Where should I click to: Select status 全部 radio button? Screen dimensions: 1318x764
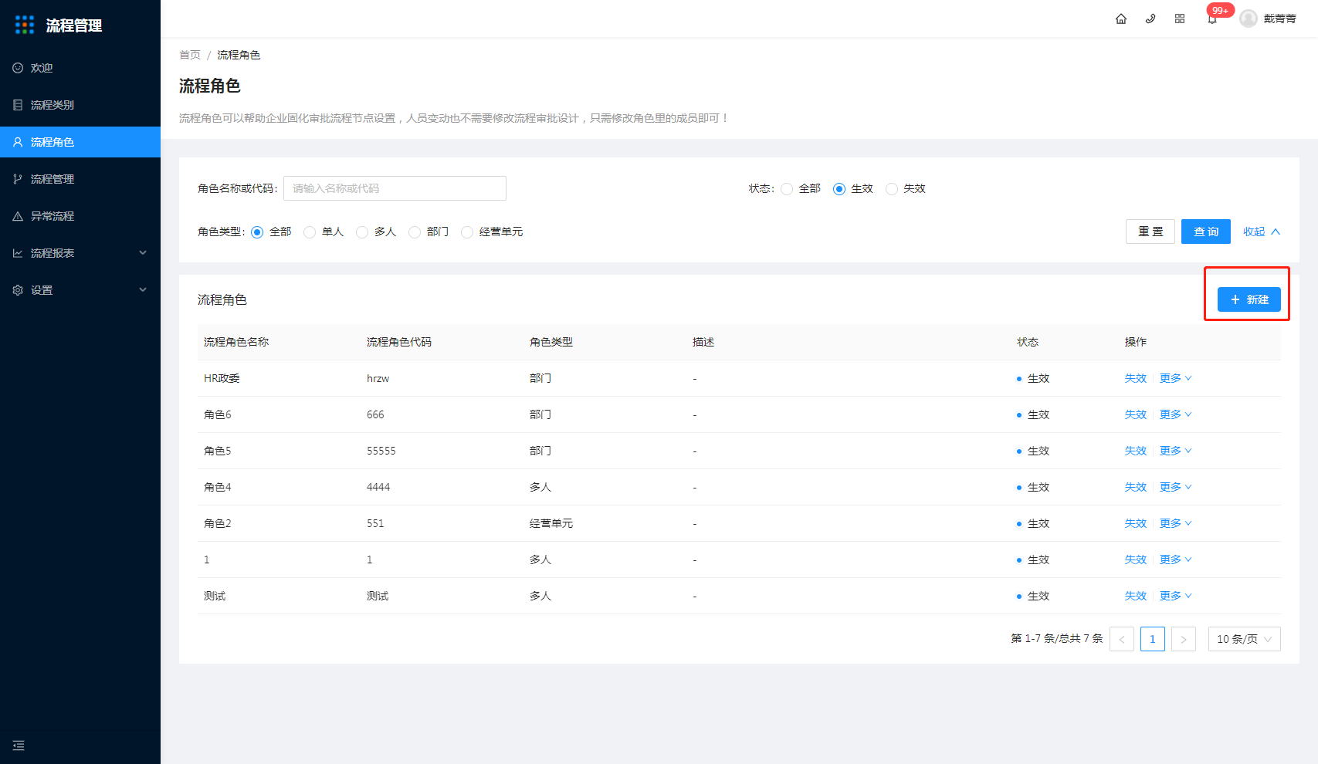787,189
